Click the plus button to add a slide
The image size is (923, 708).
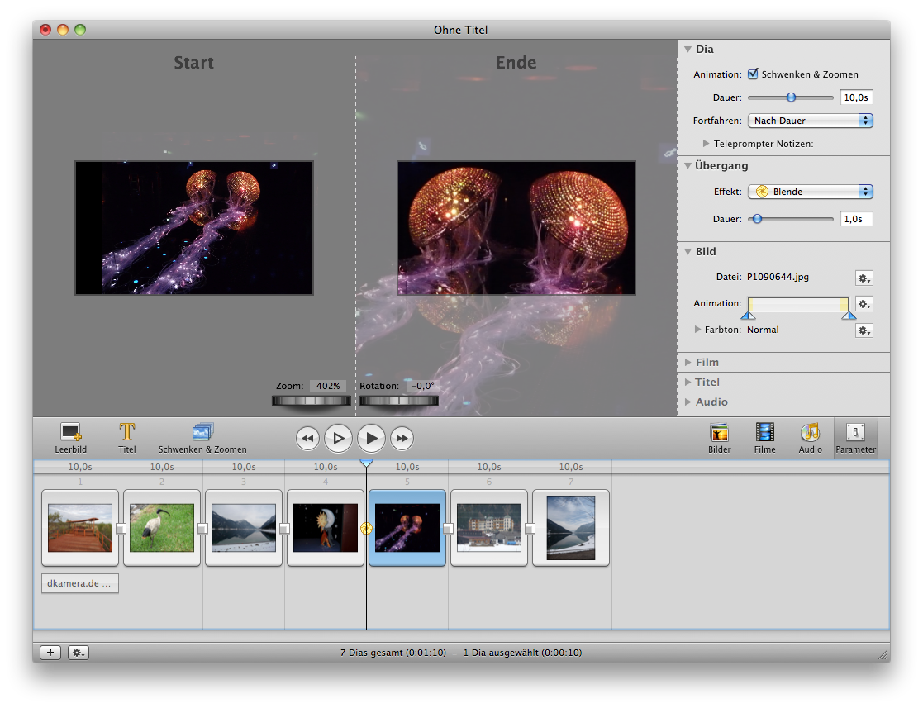click(50, 652)
